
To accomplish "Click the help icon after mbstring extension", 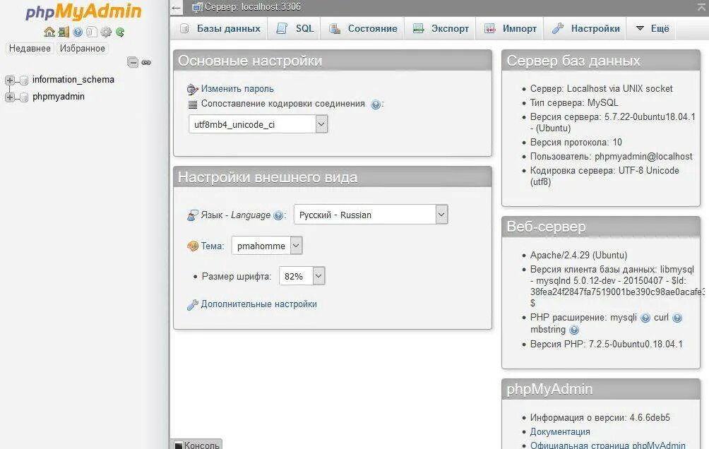I will (x=574, y=330).
